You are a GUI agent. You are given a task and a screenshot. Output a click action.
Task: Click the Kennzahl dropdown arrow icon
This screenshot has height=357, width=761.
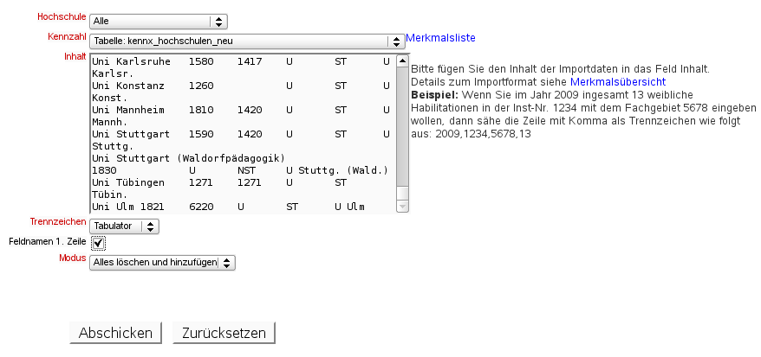(396, 41)
